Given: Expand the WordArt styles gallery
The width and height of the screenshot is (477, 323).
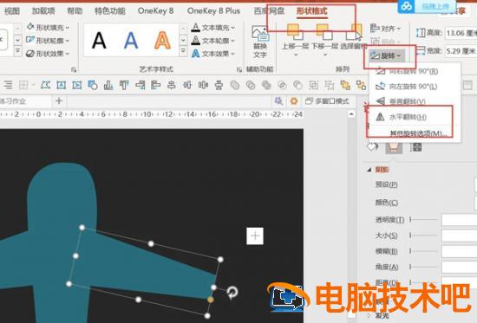Looking at the screenshot, I should point(183,51).
